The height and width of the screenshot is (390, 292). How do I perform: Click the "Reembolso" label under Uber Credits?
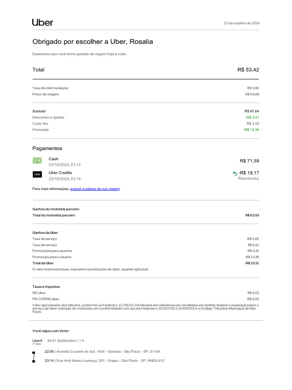tap(249, 179)
